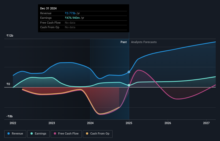Click the Revenue row label in tooltip
The height and width of the screenshot is (141, 220).
[46, 13]
